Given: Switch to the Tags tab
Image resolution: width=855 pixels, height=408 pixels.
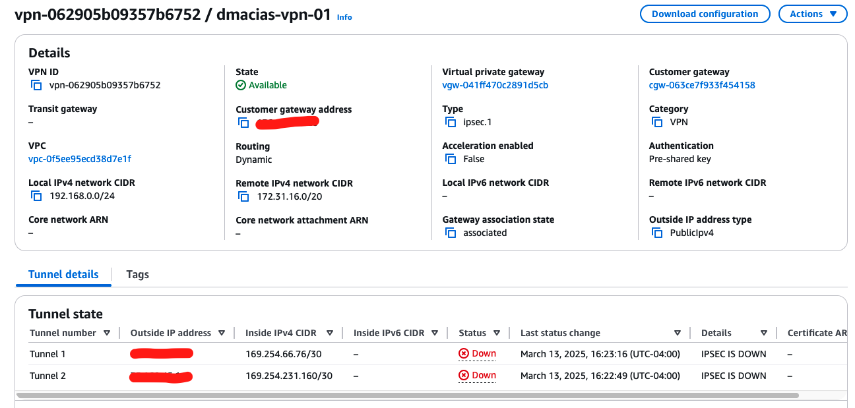Looking at the screenshot, I should [x=137, y=274].
